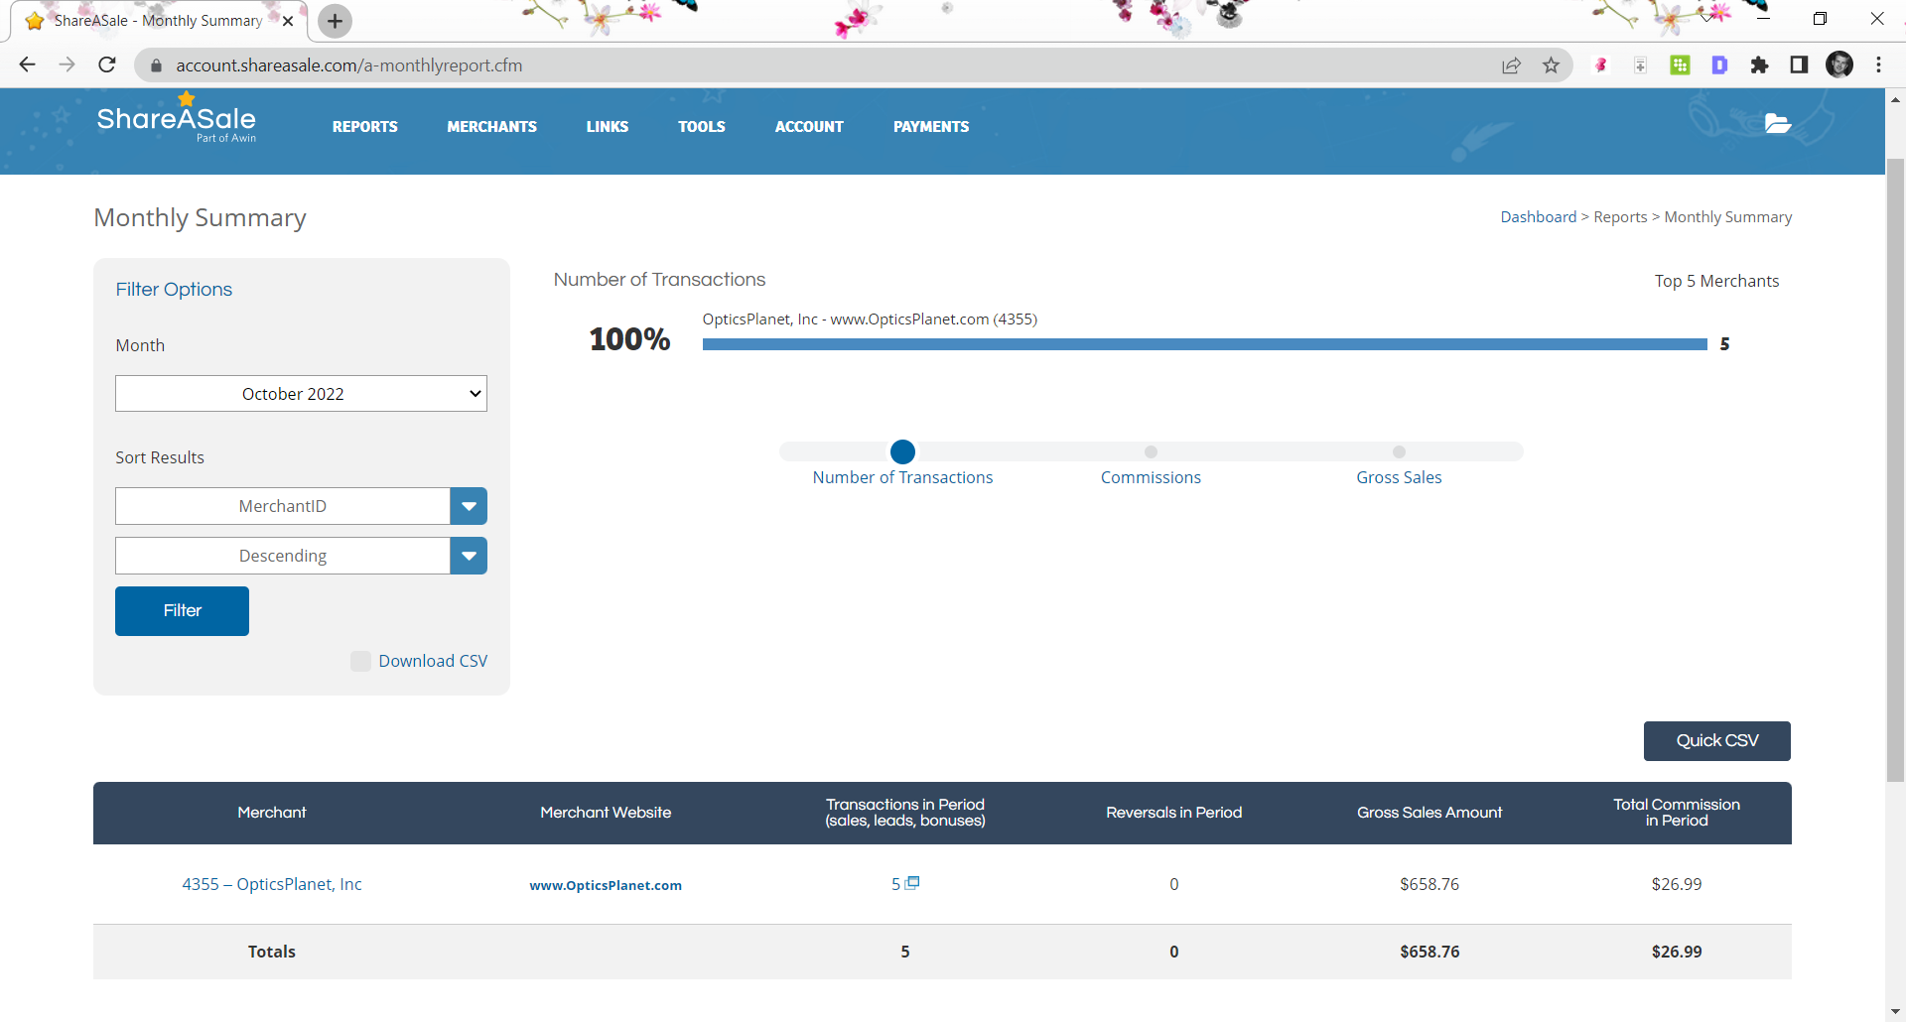Go to Reports breadcrumb link

pos(1620,217)
